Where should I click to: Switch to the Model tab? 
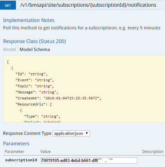pyautogui.click(x=10, y=49)
